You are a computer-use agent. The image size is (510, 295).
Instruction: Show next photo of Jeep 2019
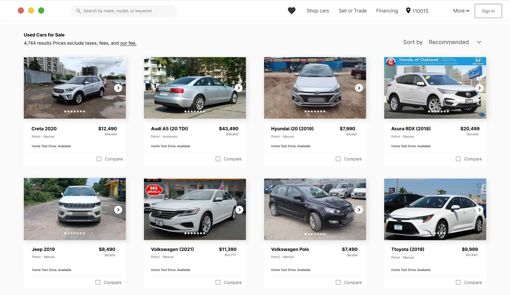[118, 210]
